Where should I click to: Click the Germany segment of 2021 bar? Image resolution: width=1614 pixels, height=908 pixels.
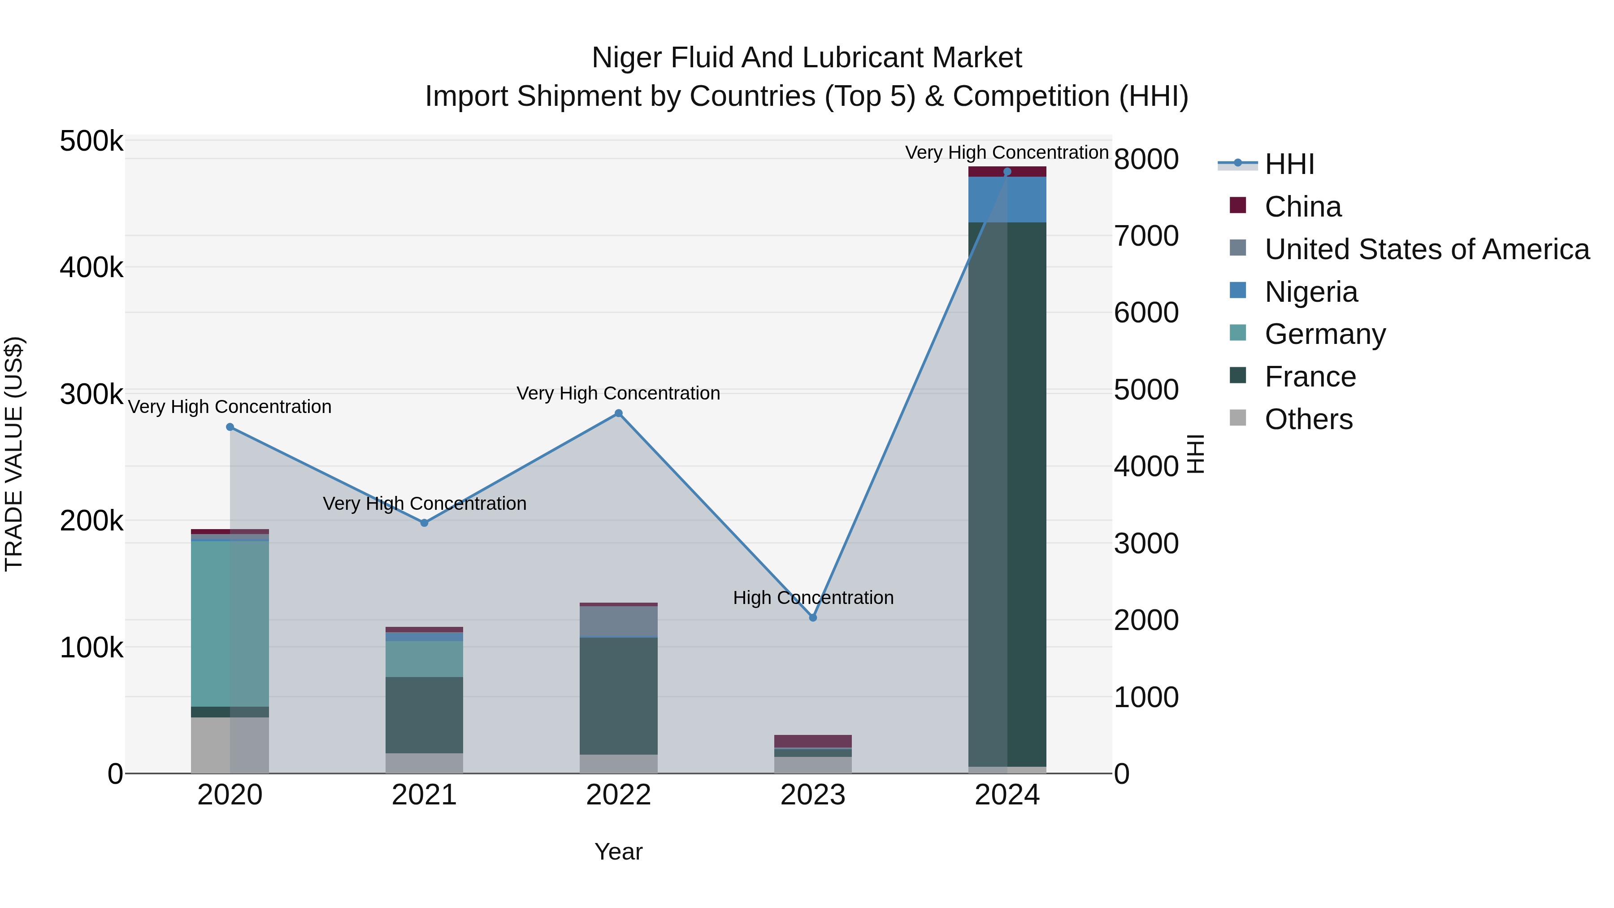click(424, 659)
